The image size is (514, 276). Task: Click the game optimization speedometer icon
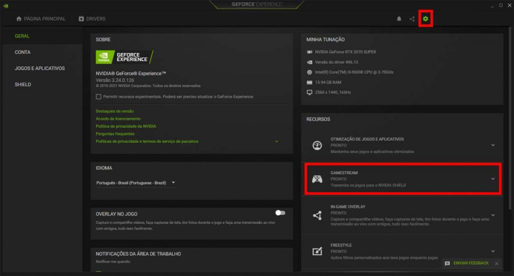317,145
